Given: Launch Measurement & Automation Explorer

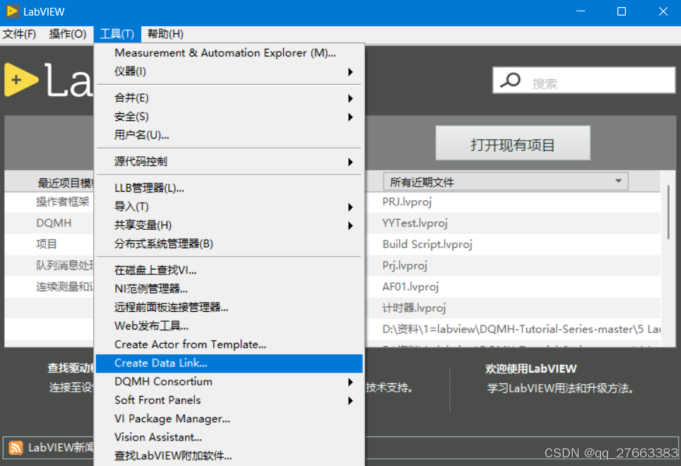Looking at the screenshot, I should 230,53.
